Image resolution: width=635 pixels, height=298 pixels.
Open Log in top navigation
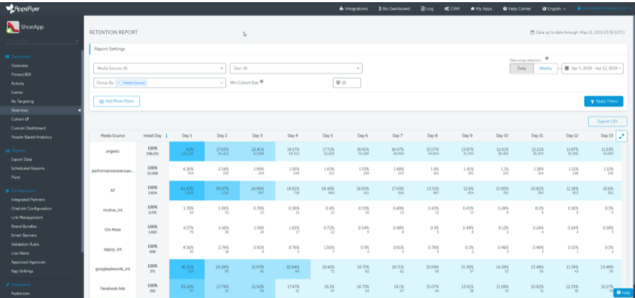[x=427, y=9]
